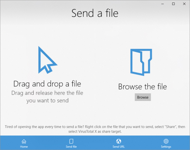Go to the Send URL tab
190x150 pixels.
pos(119,143)
